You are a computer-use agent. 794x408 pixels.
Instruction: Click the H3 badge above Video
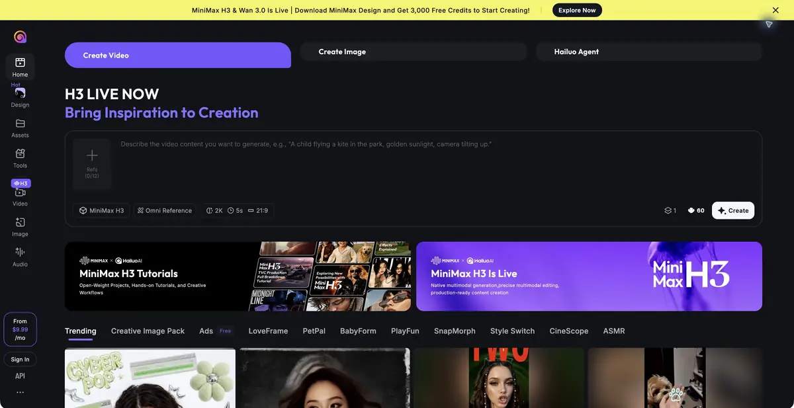point(21,183)
